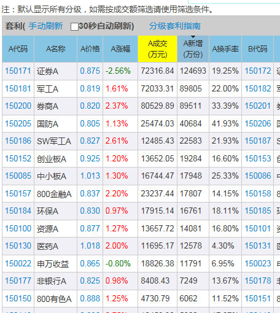This screenshot has height=313, width=280.
Task: Sort the table by A涨幅 header
Action: pyautogui.click(x=120, y=49)
